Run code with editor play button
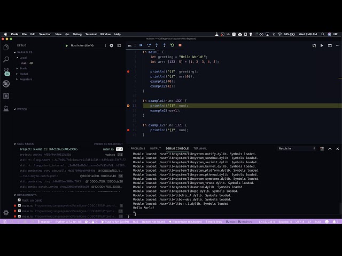The image size is (342, 256). tap(322, 45)
